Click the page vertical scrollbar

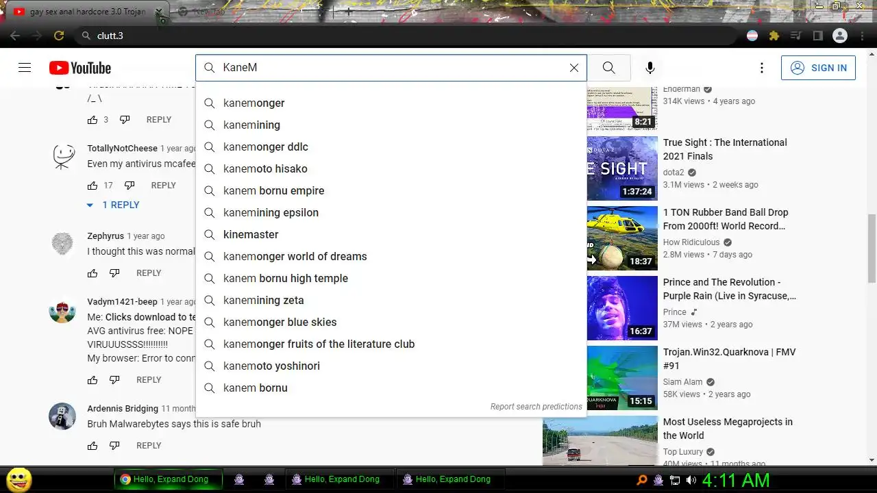[872, 248]
